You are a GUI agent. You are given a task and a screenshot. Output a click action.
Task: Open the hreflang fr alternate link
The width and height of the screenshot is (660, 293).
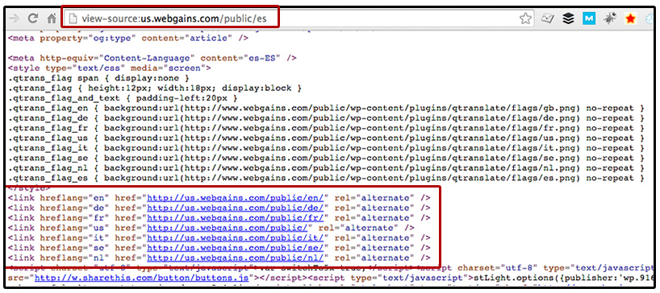pyautogui.click(x=235, y=218)
